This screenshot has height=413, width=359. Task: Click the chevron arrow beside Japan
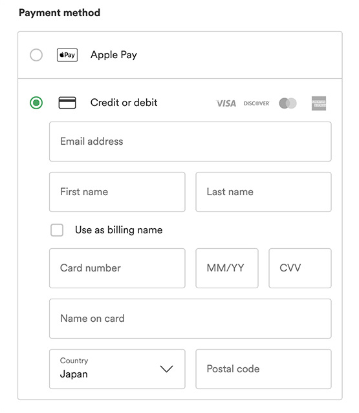(x=167, y=369)
